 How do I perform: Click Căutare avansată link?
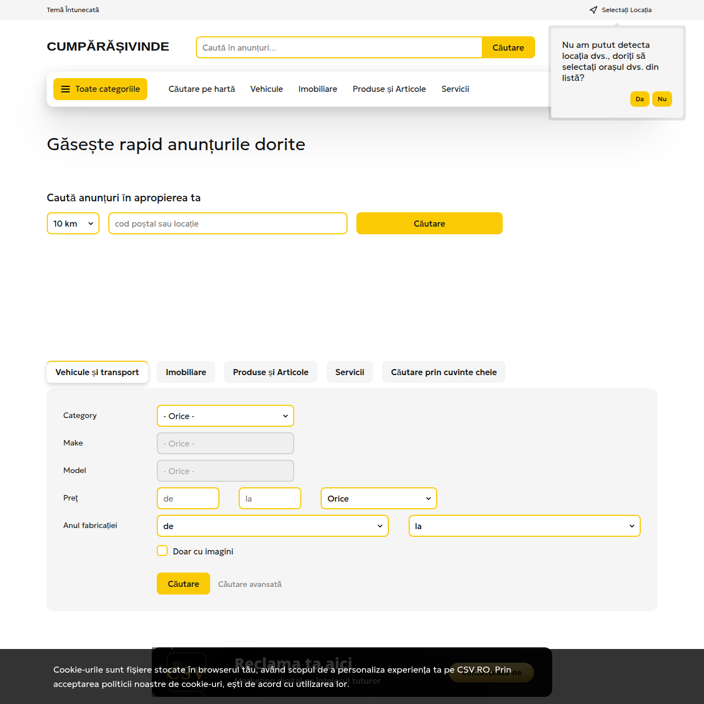250,584
